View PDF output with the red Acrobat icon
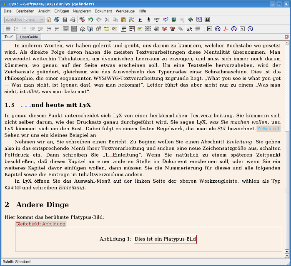Image resolution: width=291 pixels, height=266 pixels. [226, 29]
